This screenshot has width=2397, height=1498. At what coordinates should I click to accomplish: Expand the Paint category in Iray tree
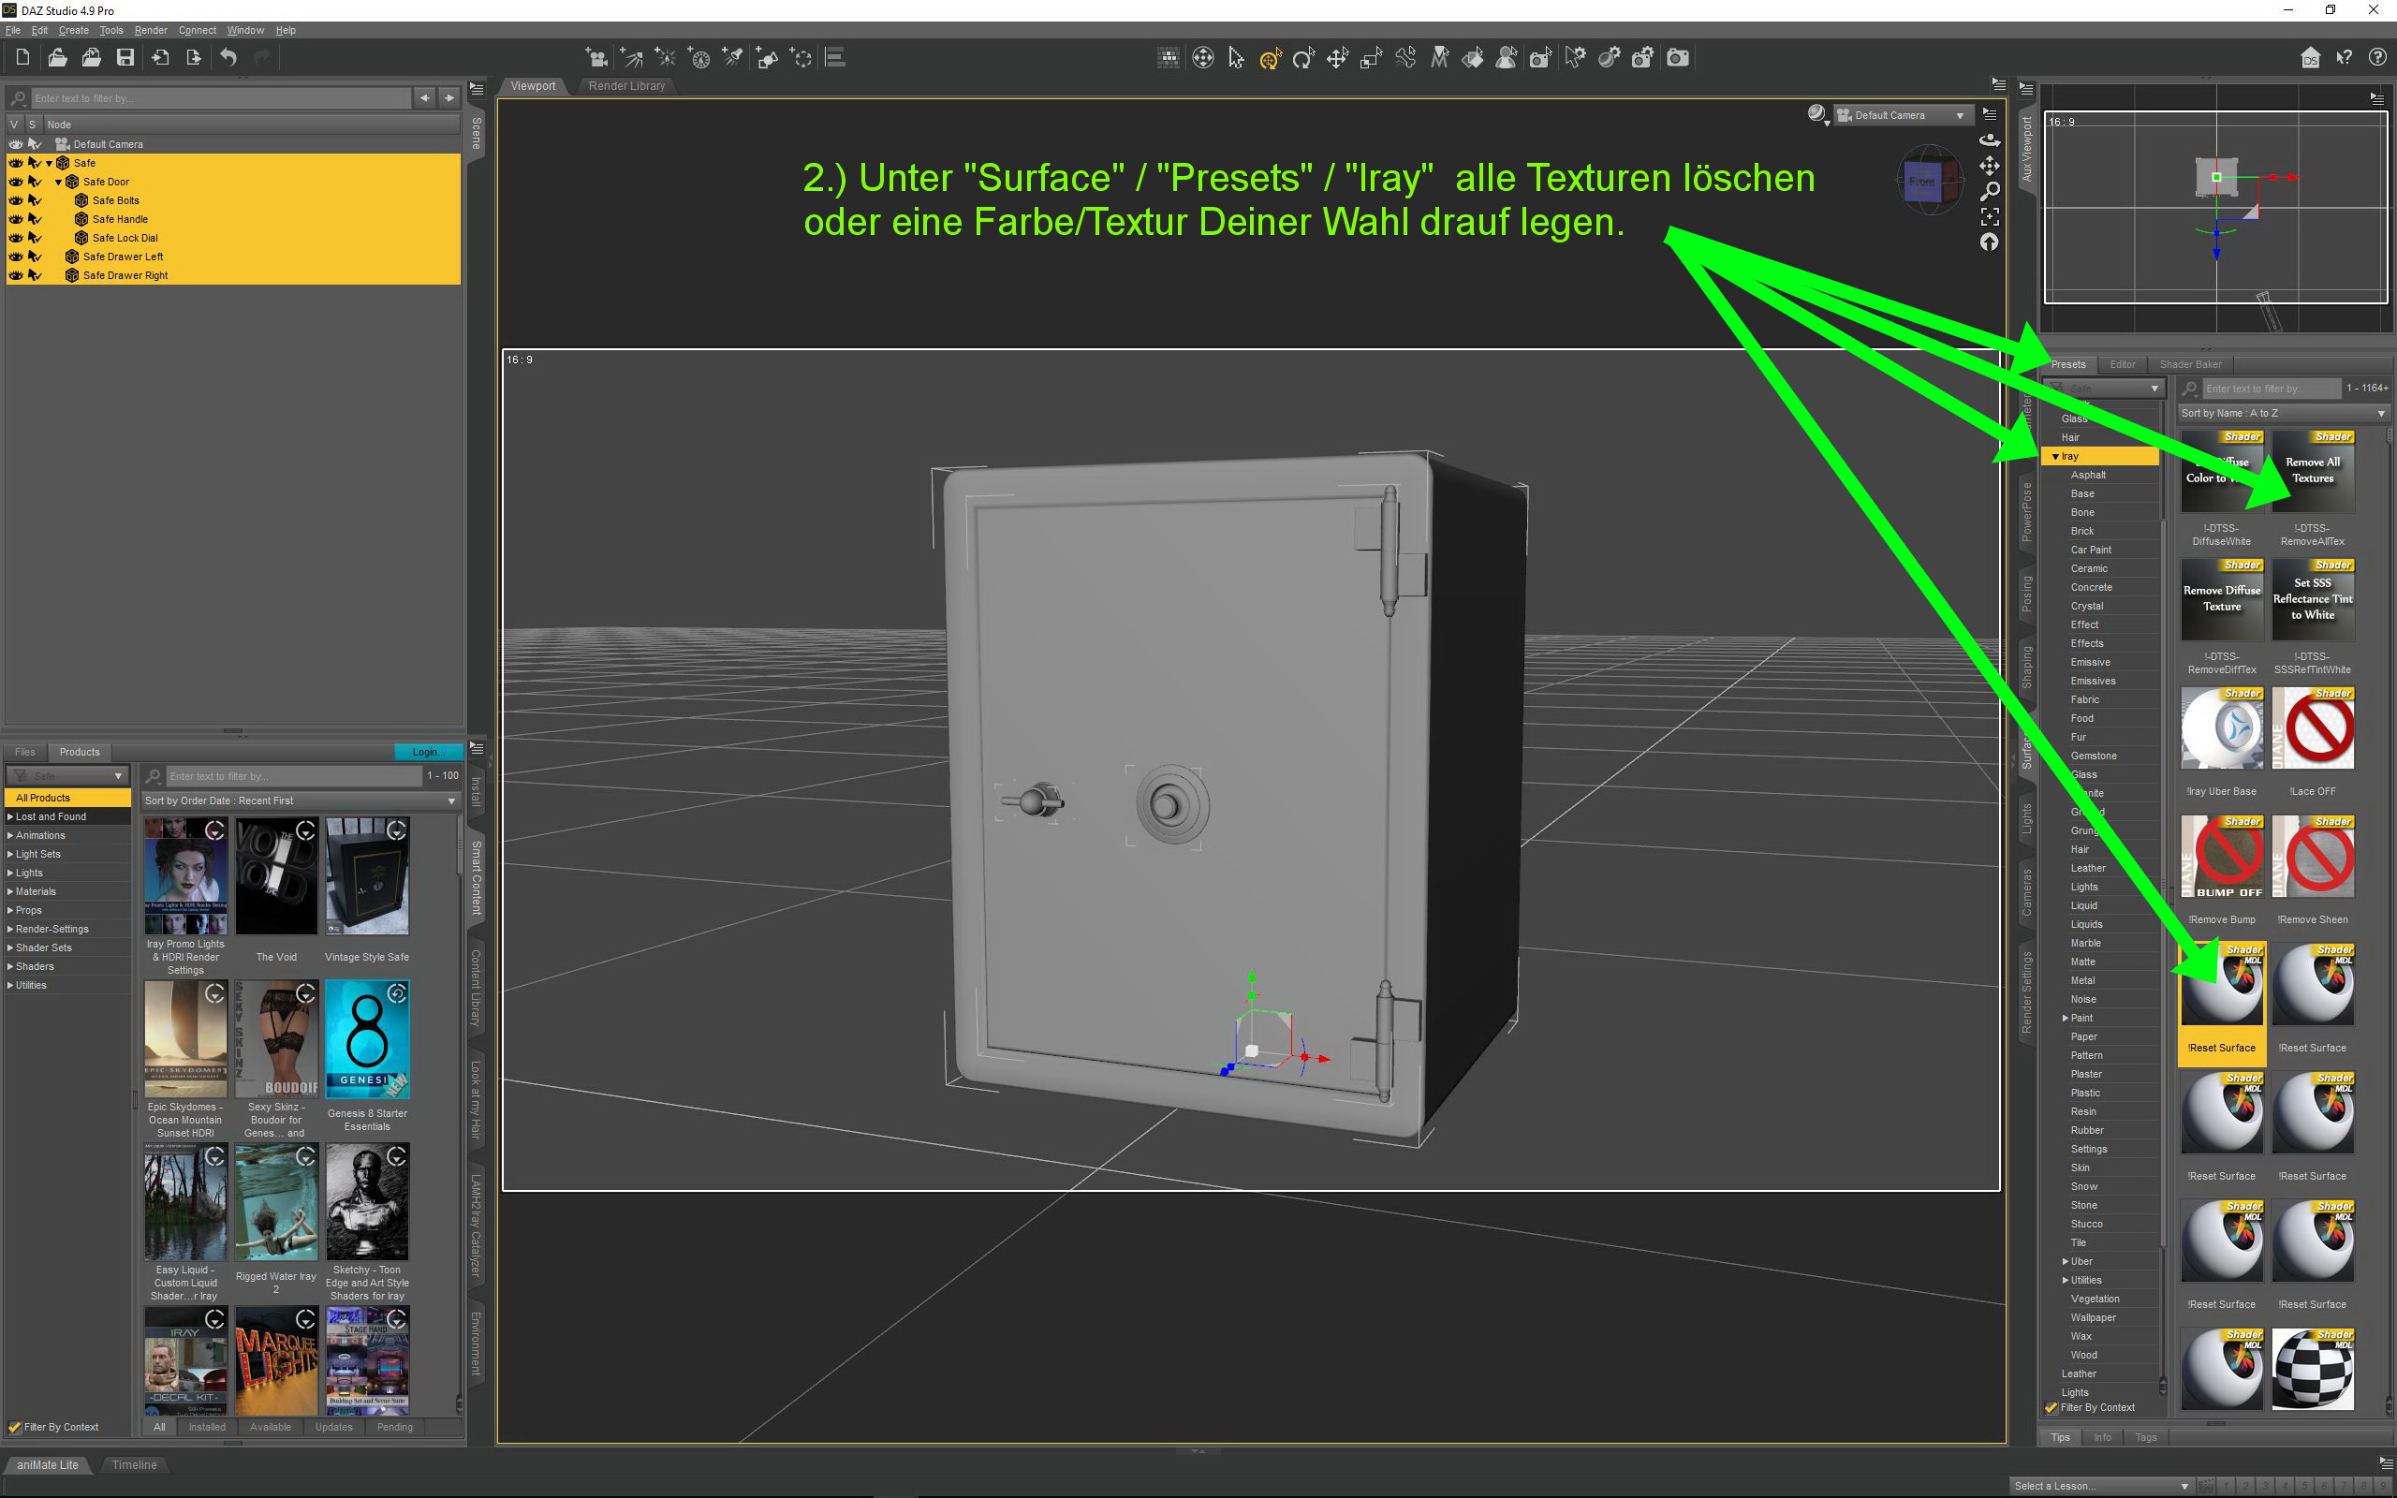[x=2066, y=1018]
